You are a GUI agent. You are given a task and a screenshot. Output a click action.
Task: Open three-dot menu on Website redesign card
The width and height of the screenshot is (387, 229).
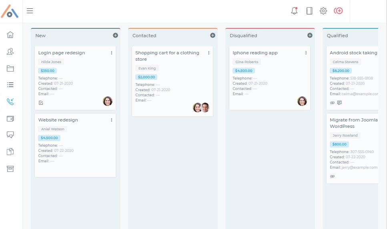(x=112, y=120)
